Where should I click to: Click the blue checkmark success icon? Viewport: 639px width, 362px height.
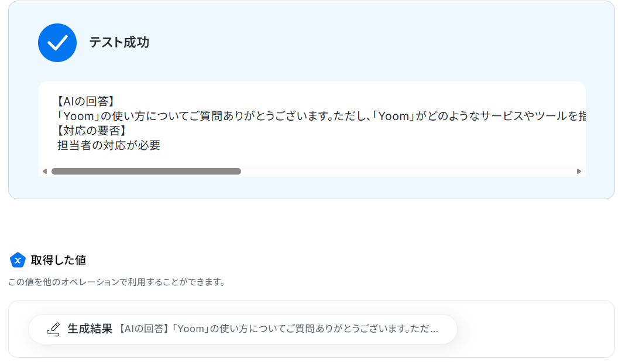point(57,43)
